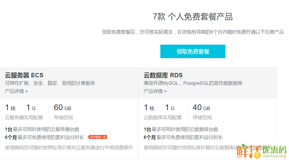The height and width of the screenshot is (160, 289).
Task: Click the 可升级至一年 red badge
Action: click(98, 137)
